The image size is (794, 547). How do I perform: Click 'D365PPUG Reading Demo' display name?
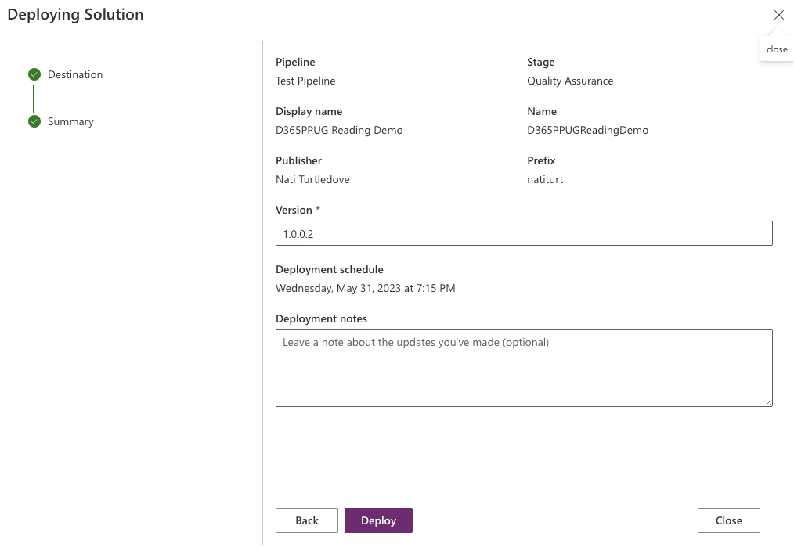tap(339, 130)
